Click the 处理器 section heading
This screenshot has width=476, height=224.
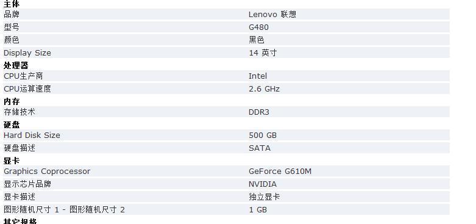click(x=16, y=65)
